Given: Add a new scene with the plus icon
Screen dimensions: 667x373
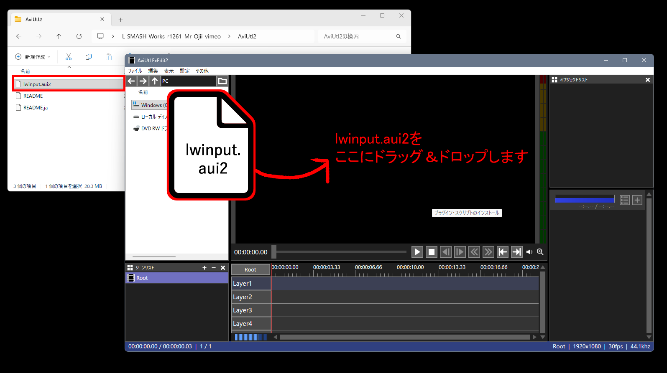Looking at the screenshot, I should click(x=204, y=268).
